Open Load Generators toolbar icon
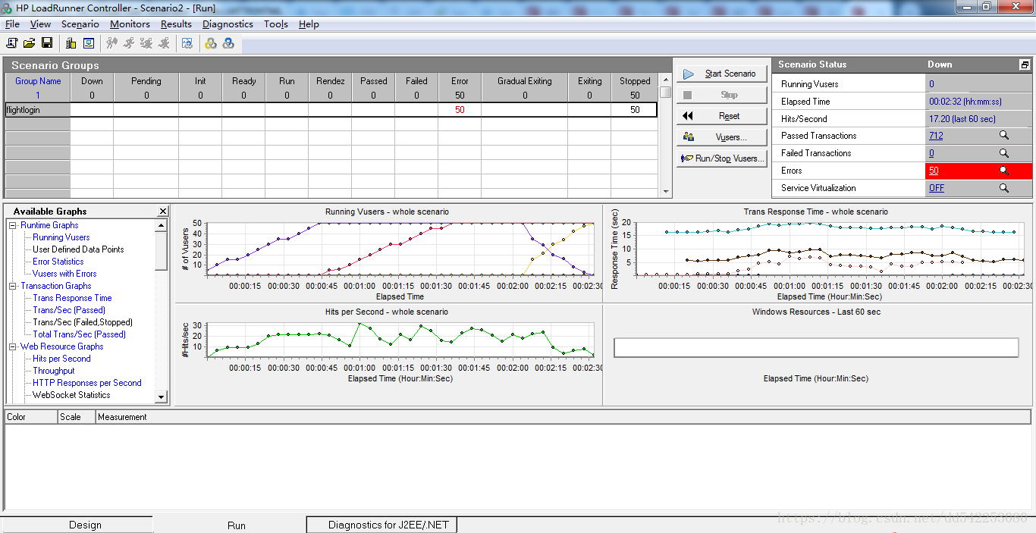The image size is (1036, 533). pyautogui.click(x=71, y=43)
